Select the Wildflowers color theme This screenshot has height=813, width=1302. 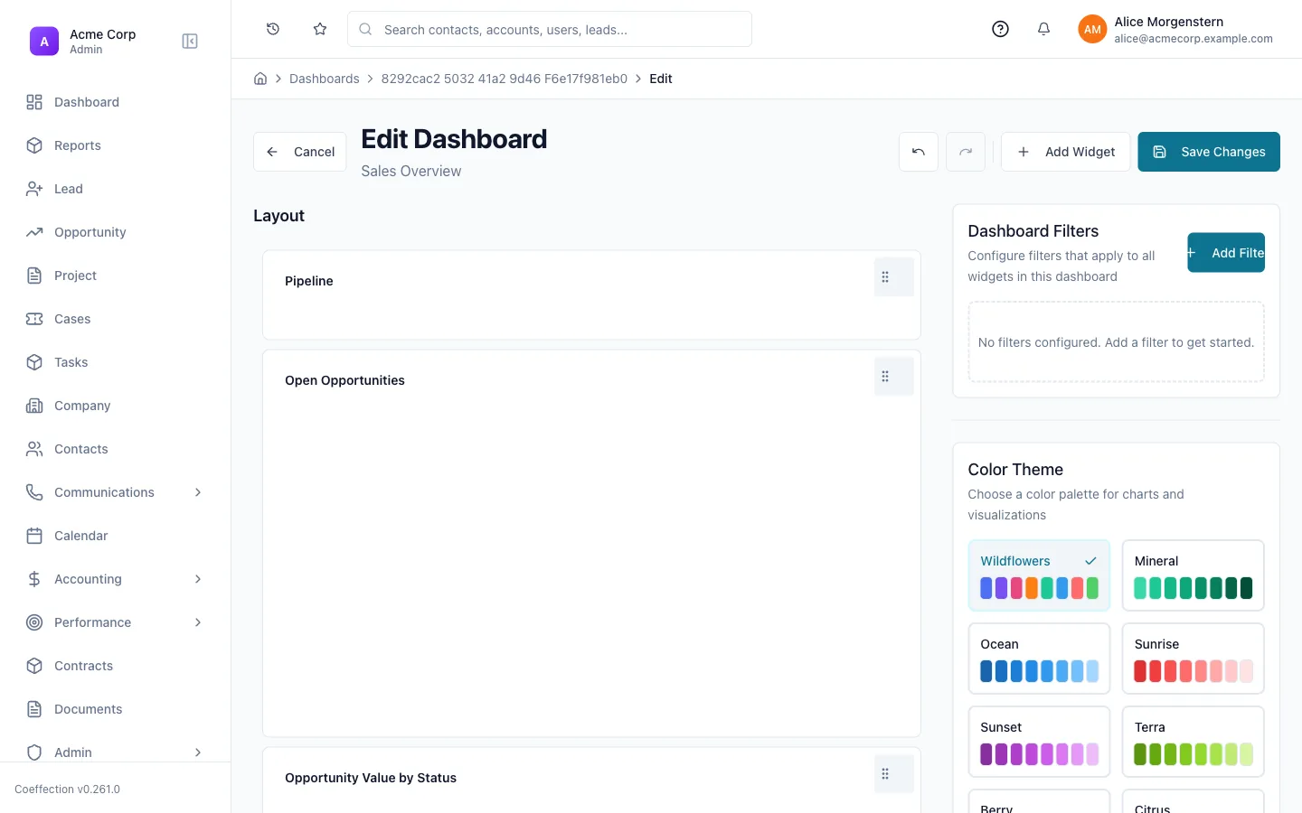1039,575
